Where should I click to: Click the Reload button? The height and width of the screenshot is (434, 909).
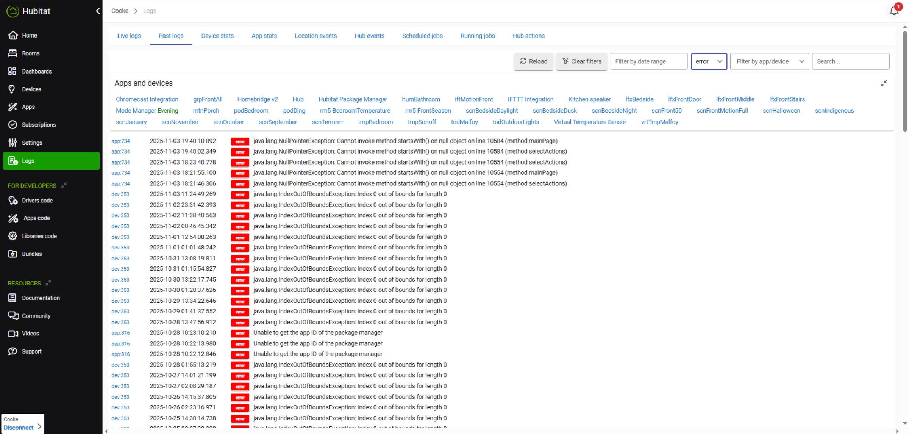click(533, 61)
